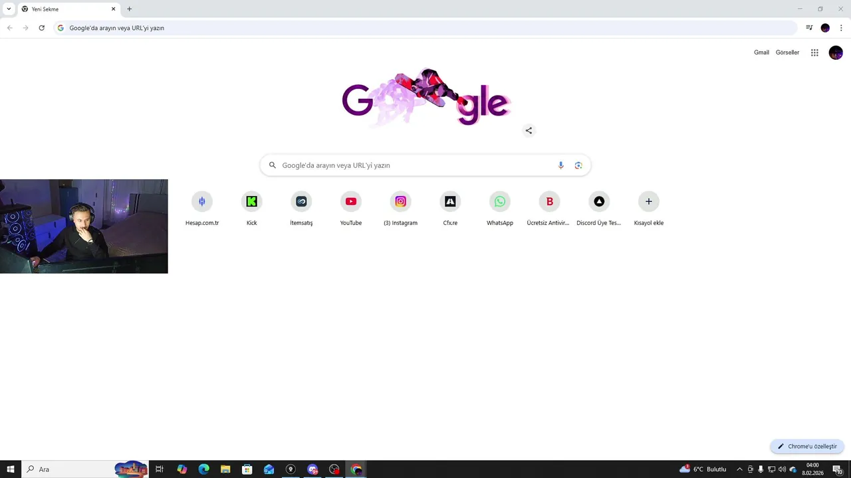Click the Gmail link
Viewport: 851px width, 478px height.
[x=761, y=52]
